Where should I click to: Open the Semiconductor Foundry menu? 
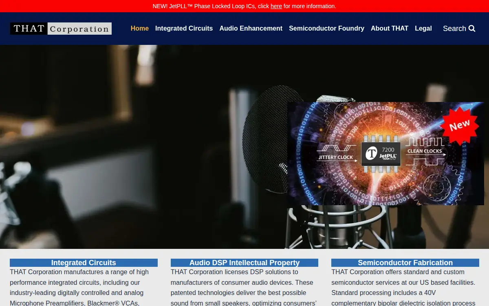point(326,29)
